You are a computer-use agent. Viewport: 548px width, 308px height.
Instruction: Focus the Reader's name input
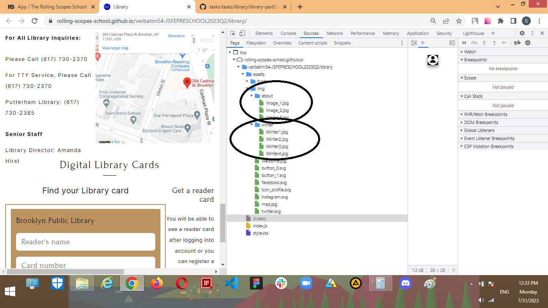point(85,242)
